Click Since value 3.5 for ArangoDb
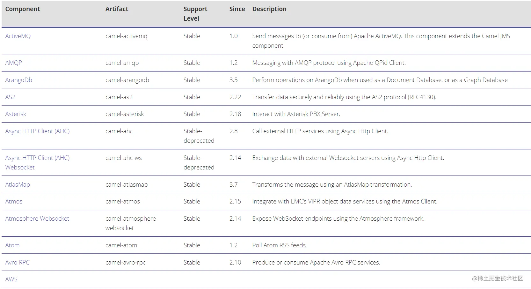Screen dimensions: 531x289 point(234,80)
